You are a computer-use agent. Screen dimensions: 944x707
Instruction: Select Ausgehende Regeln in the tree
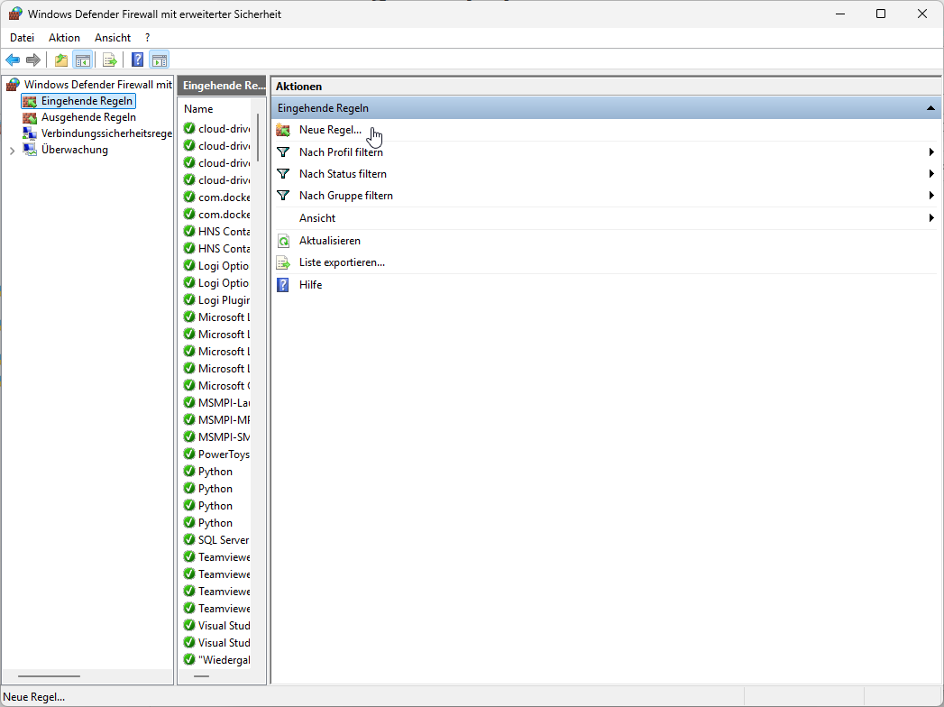tap(87, 117)
